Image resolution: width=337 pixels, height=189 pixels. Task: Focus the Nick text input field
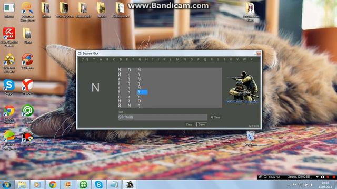pyautogui.click(x=163, y=117)
